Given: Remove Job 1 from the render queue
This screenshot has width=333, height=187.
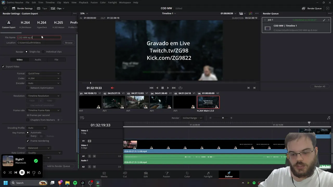Looking at the screenshot, I should point(329,20).
